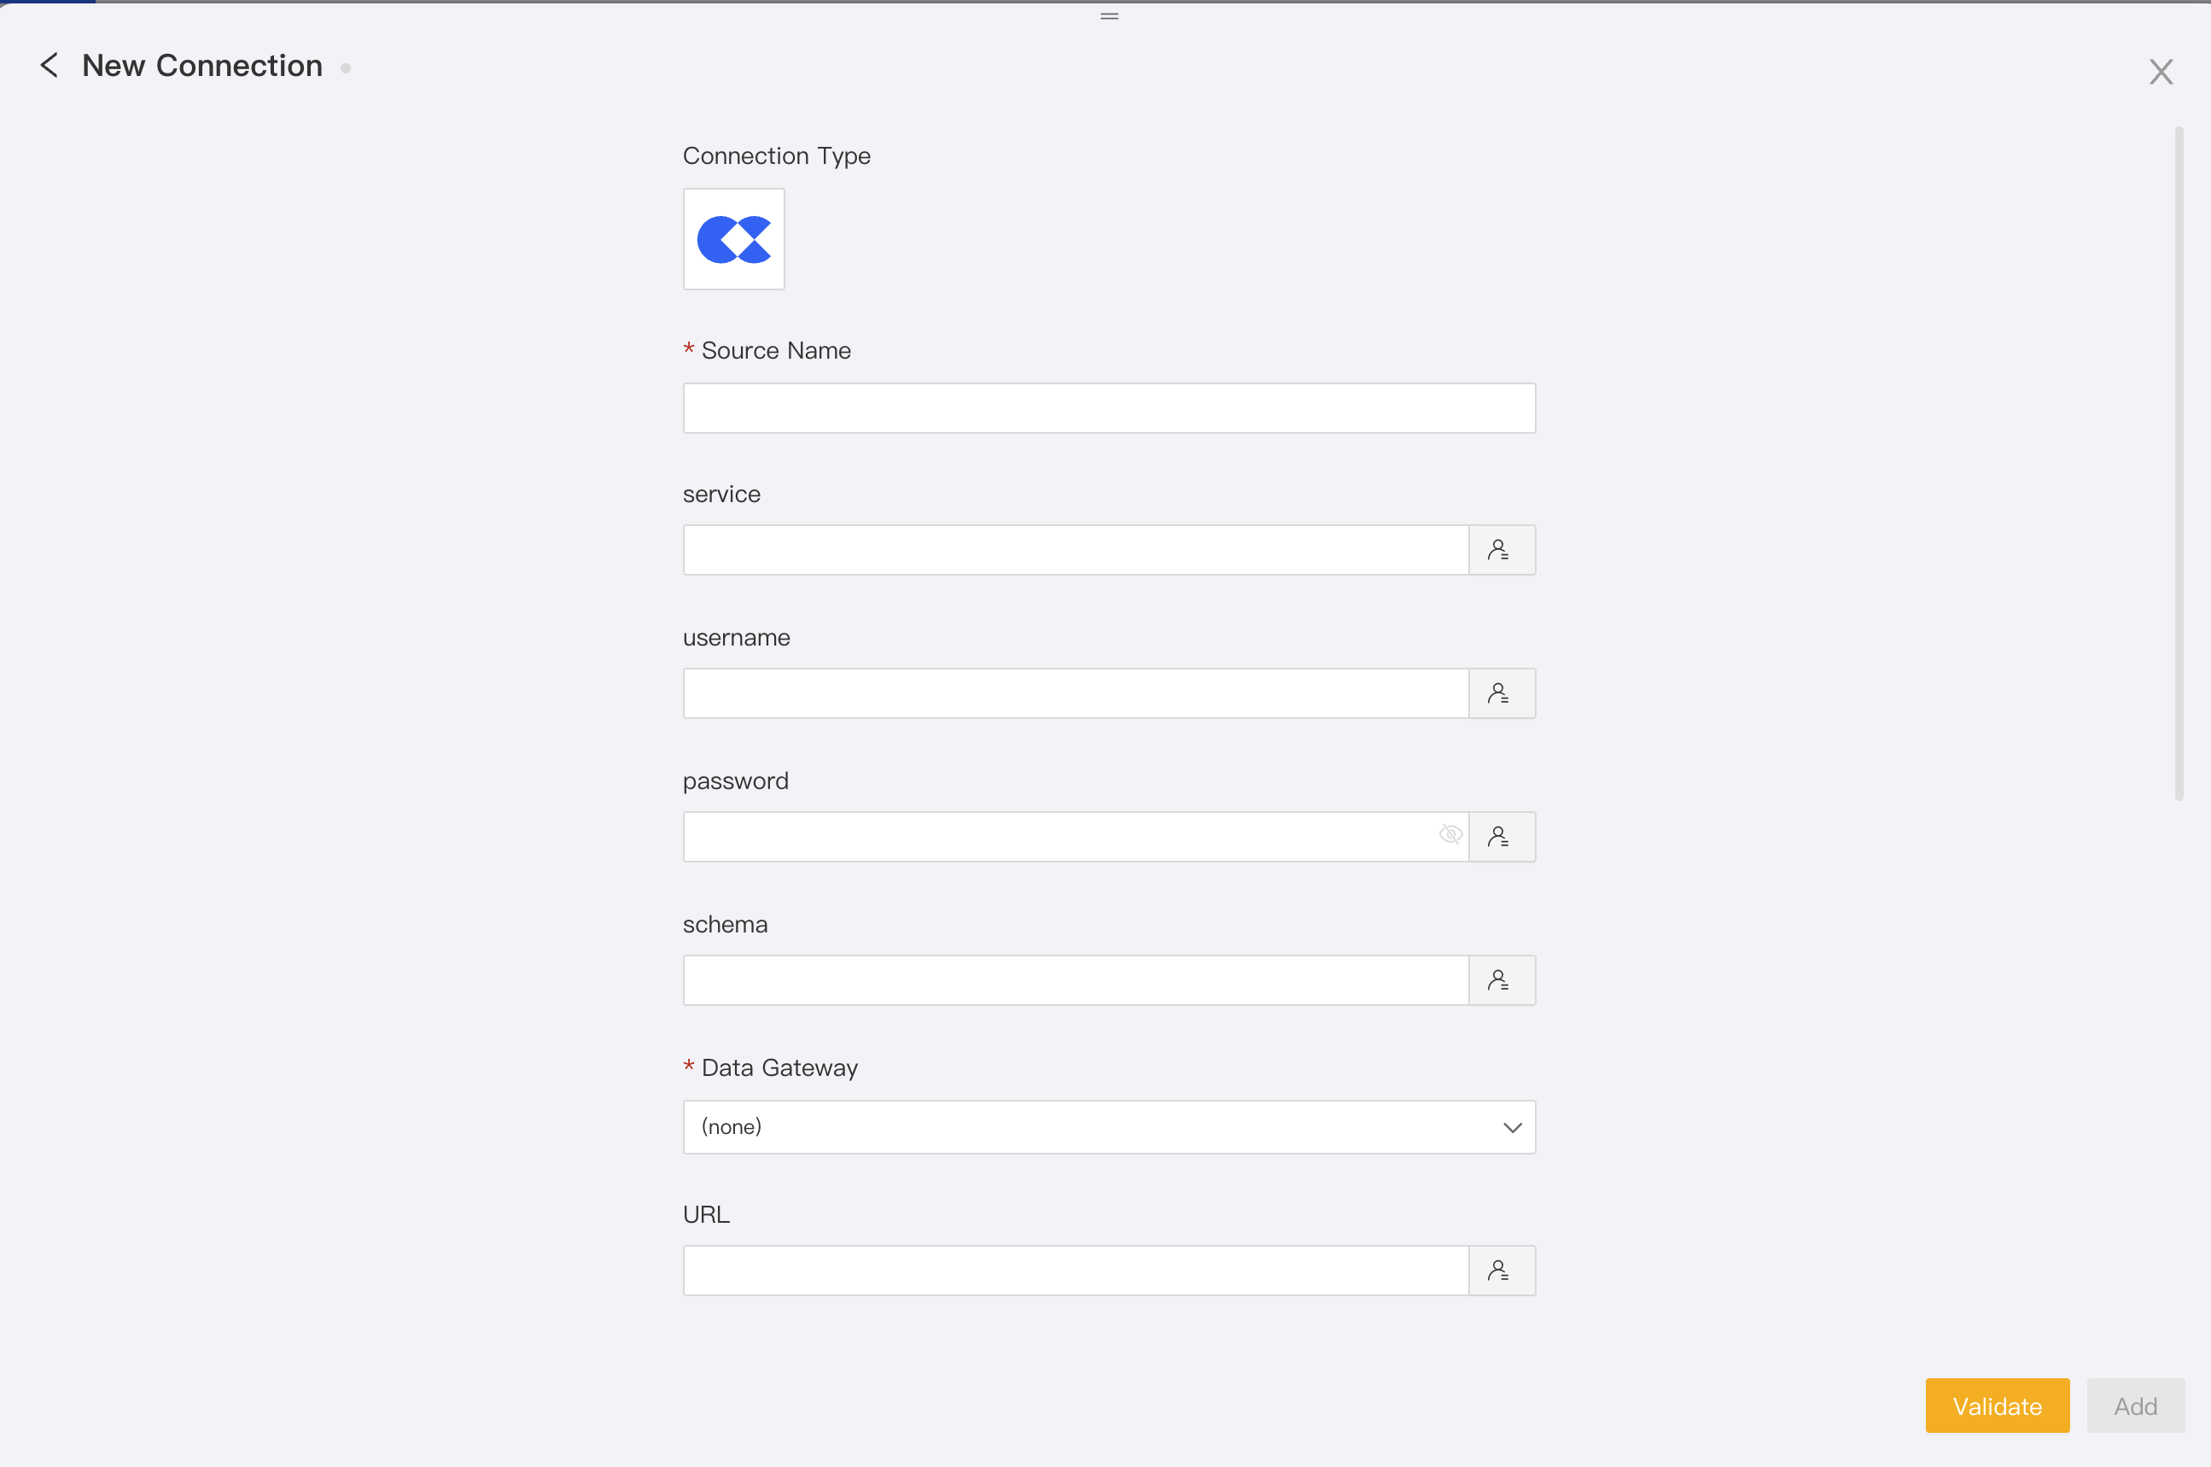
Task: Open the credential picker icon for password
Action: [1500, 837]
